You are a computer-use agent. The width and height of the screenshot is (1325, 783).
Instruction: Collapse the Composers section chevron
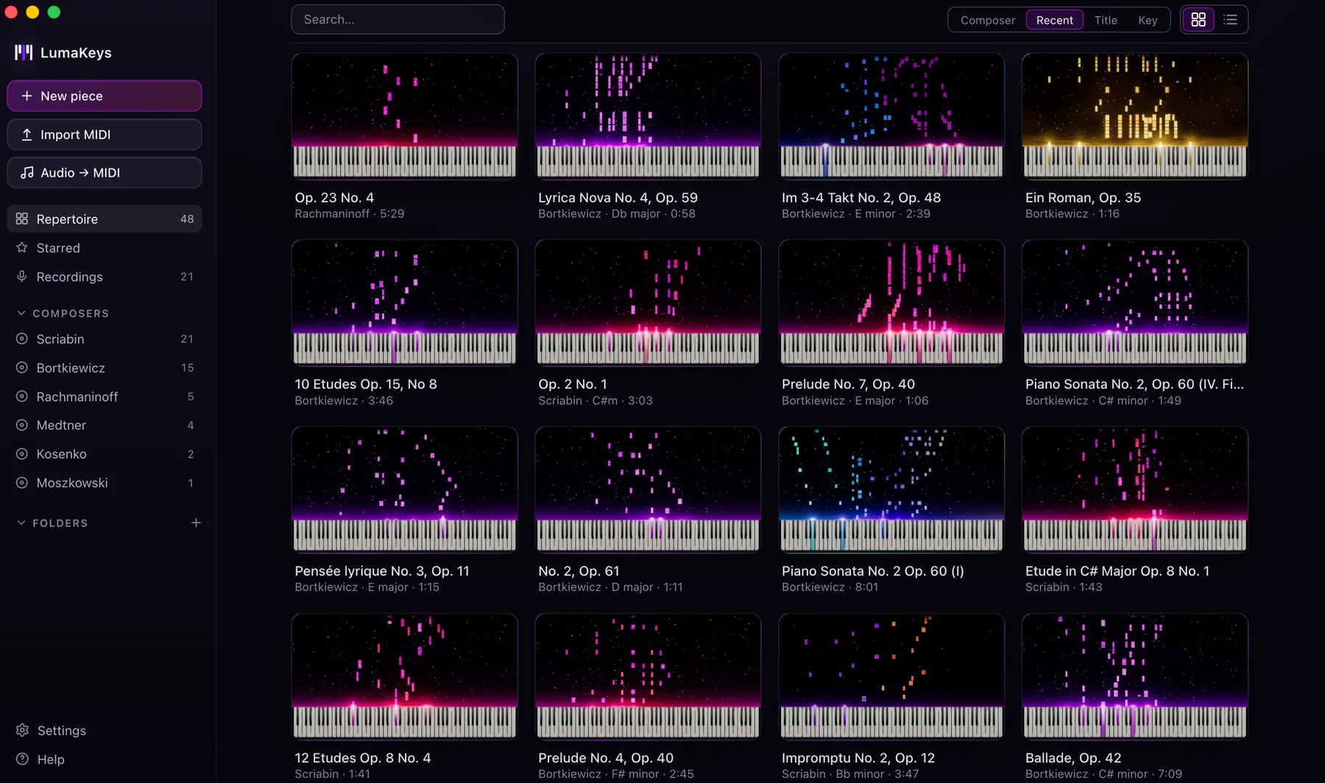click(x=21, y=313)
